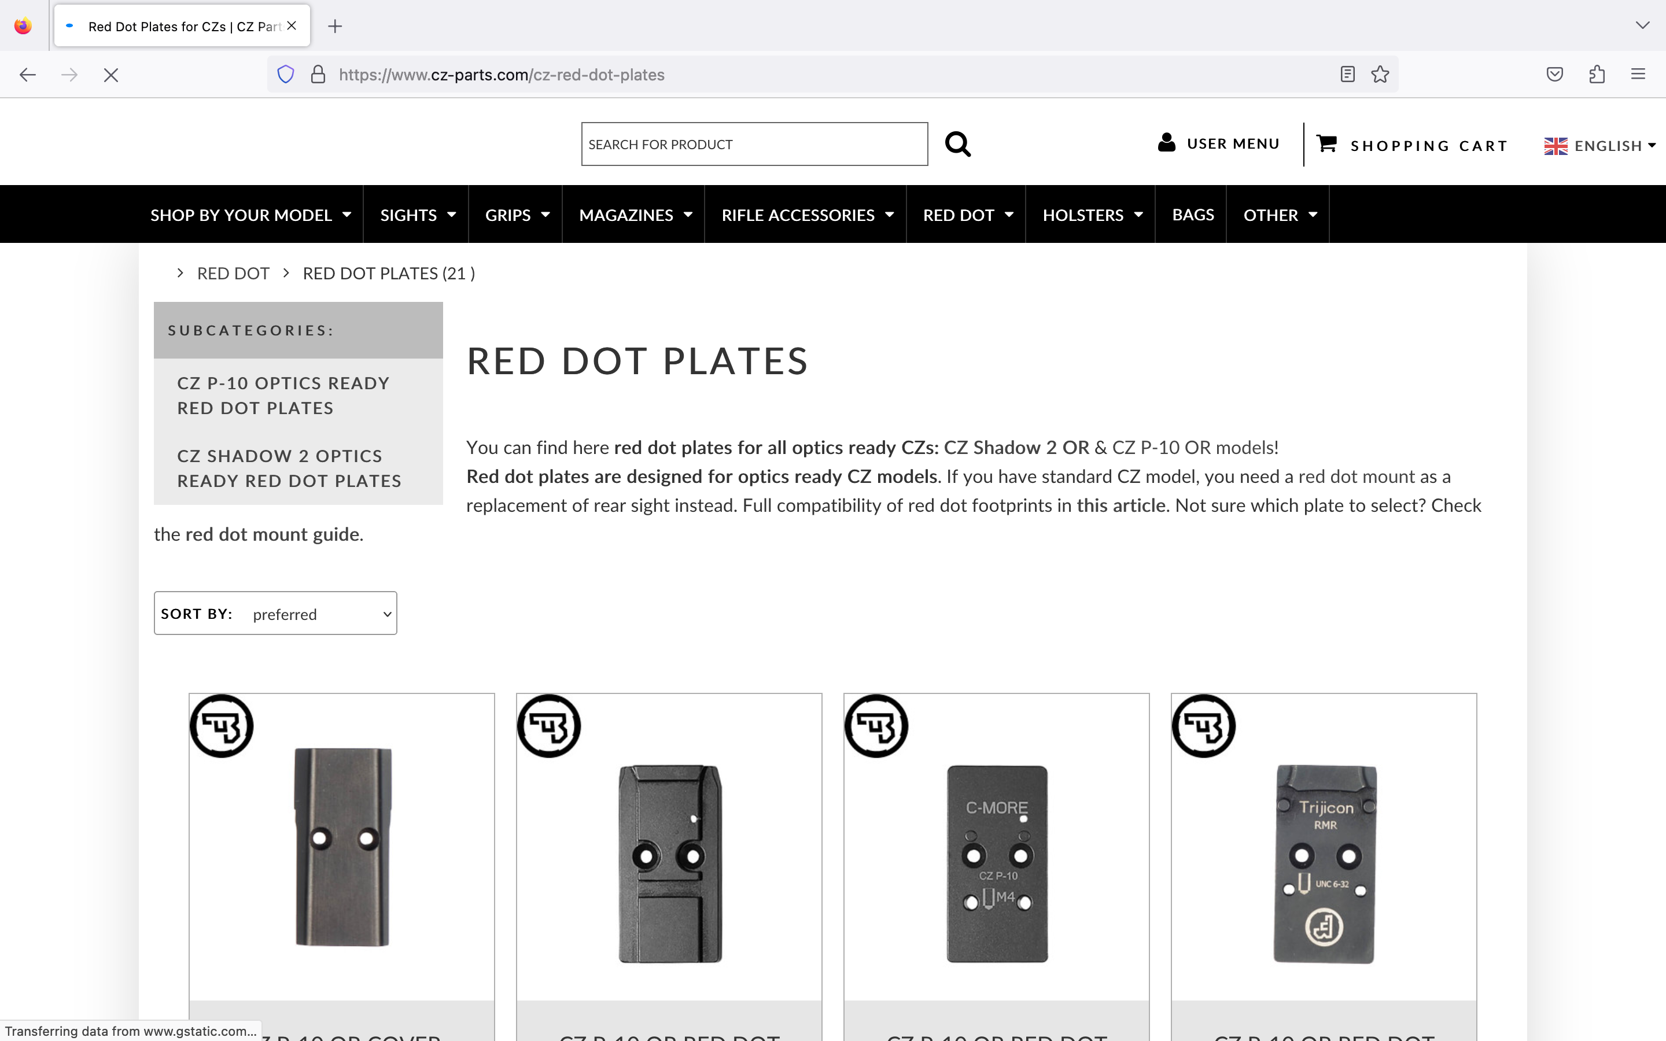Open the Bags menu item

pos(1192,215)
